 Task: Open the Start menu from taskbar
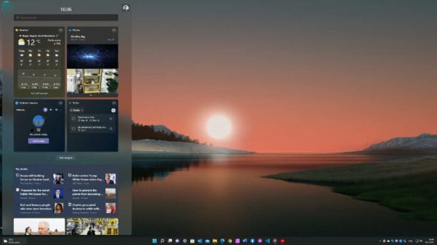pos(154,241)
